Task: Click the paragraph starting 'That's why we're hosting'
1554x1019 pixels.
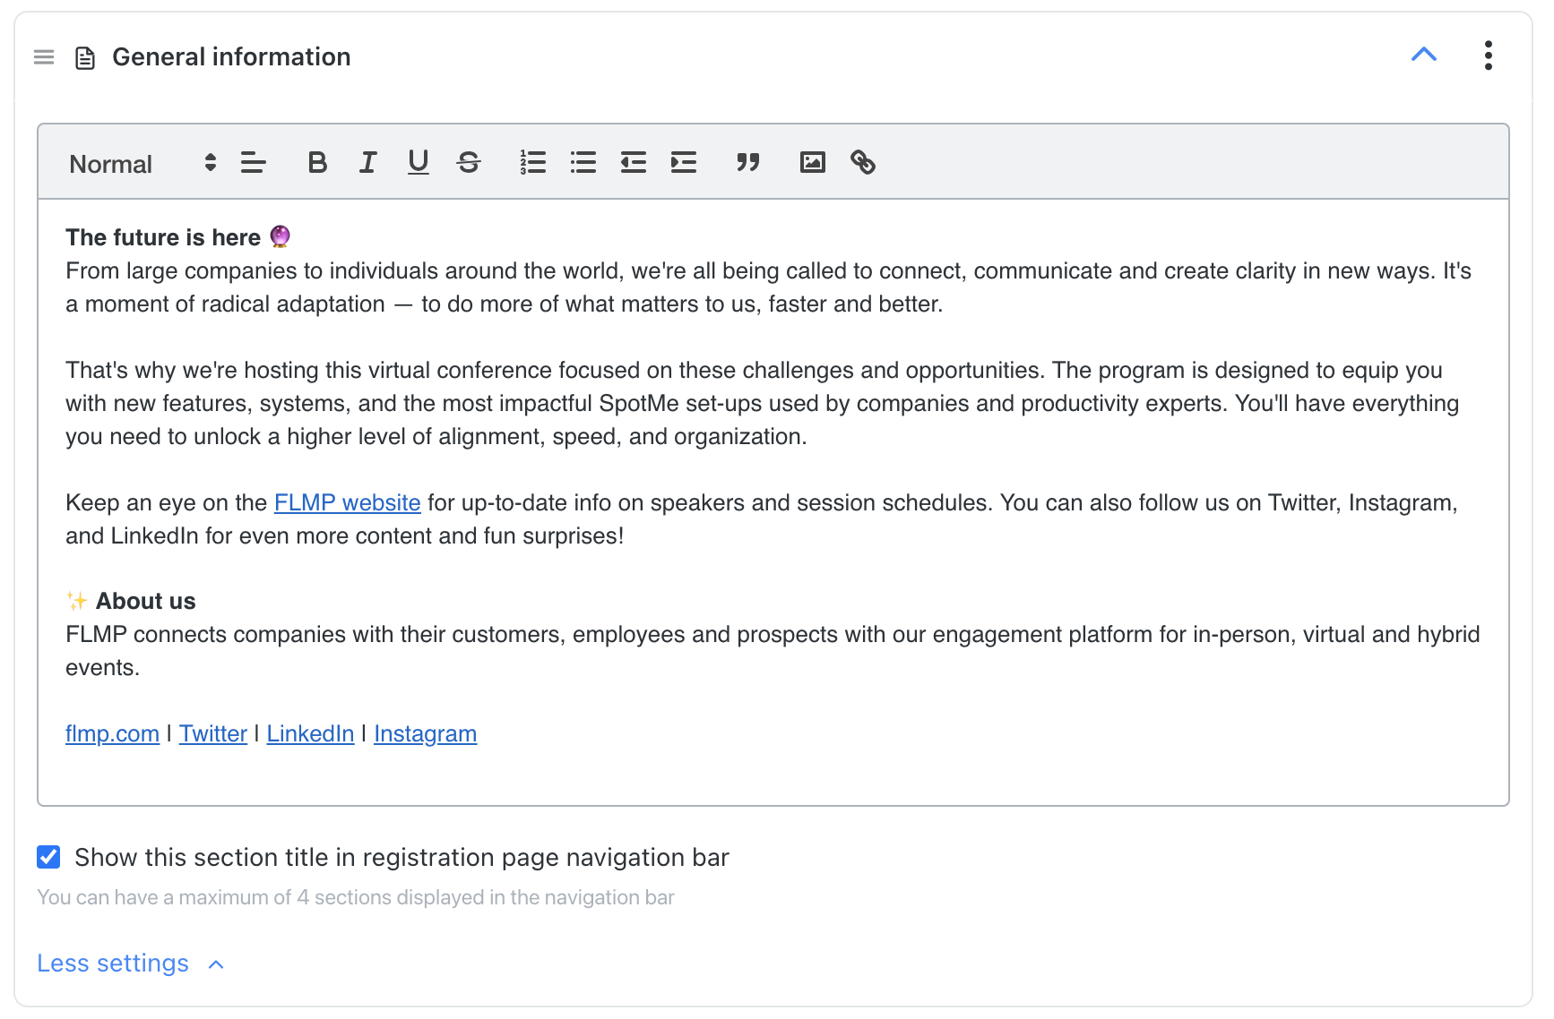Action: pyautogui.click(x=762, y=403)
